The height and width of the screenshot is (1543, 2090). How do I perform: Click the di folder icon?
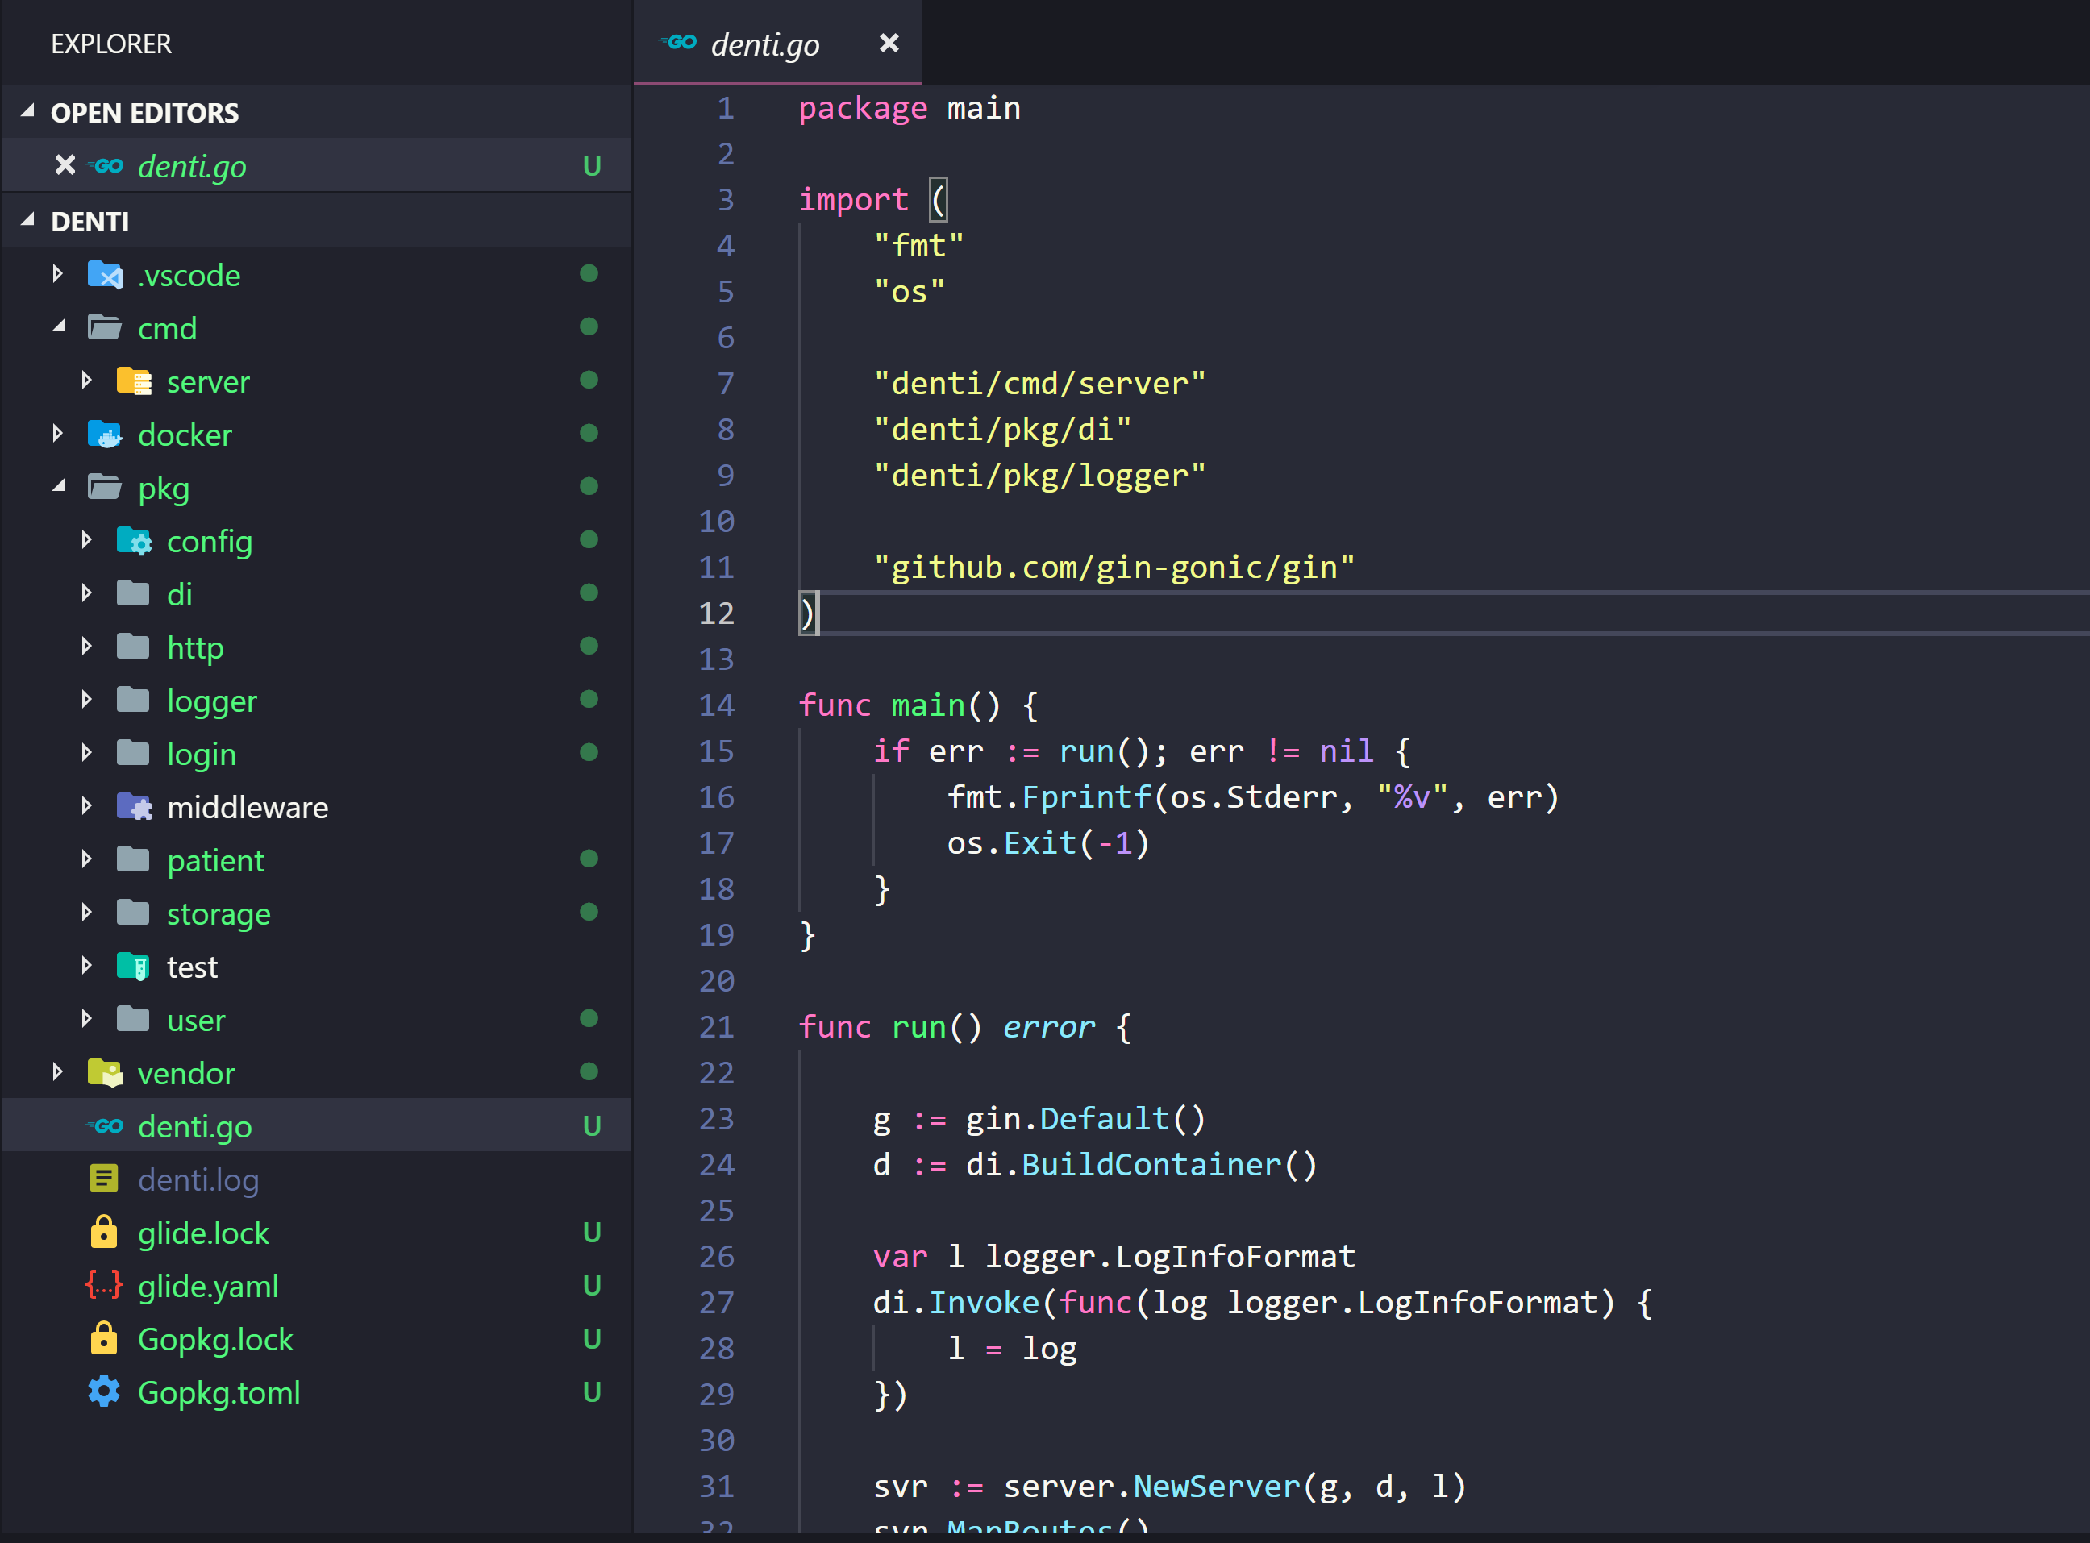coord(134,594)
